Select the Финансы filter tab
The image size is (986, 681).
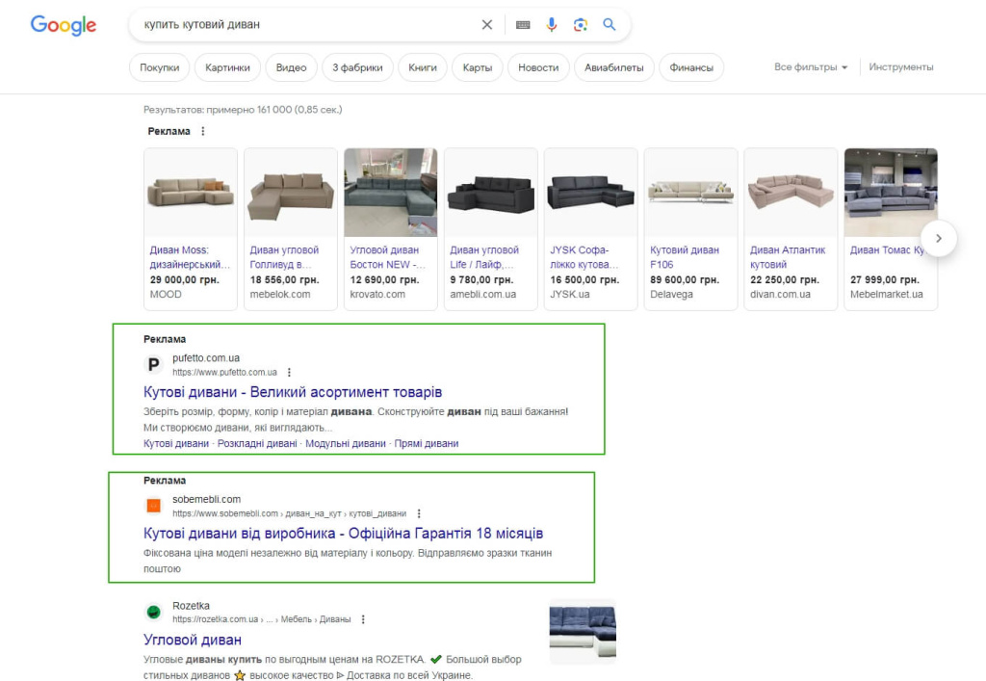click(x=691, y=67)
